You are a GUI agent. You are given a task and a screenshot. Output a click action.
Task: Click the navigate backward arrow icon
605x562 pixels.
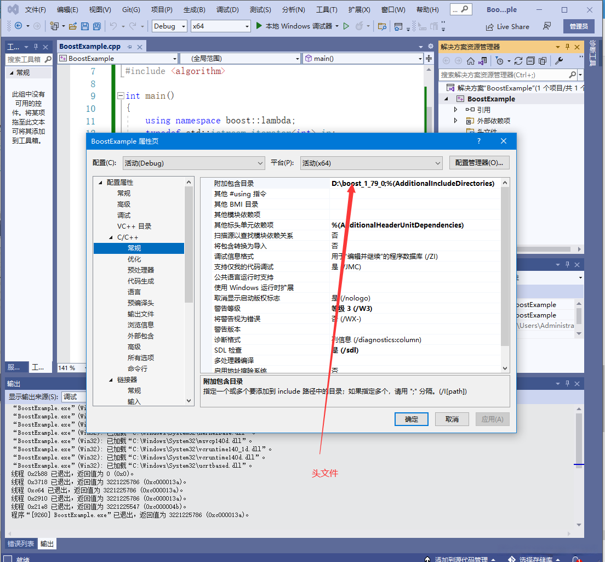pyautogui.click(x=18, y=26)
